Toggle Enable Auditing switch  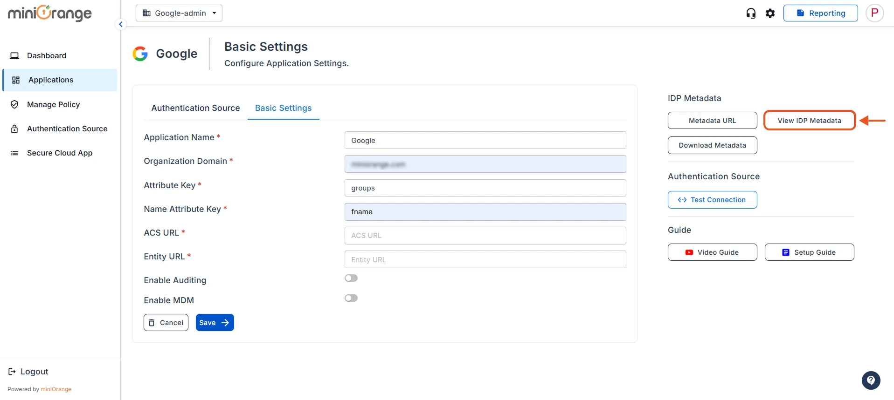point(351,278)
